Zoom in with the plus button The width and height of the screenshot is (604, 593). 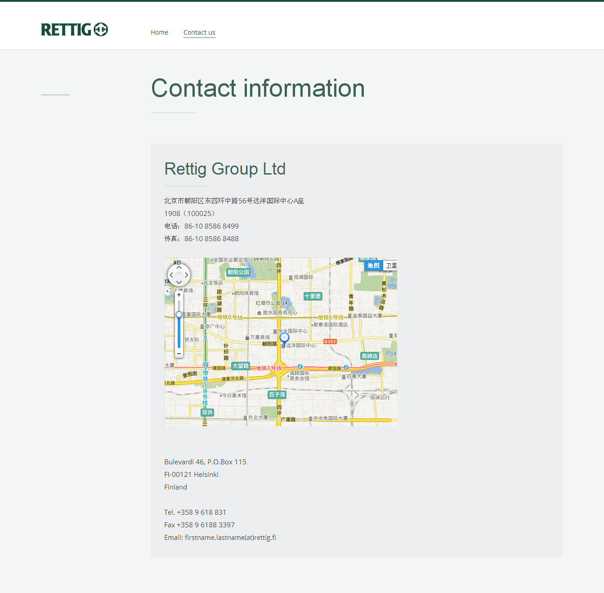179,295
